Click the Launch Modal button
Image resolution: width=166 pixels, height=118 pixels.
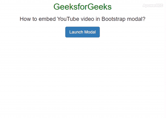coord(82,32)
